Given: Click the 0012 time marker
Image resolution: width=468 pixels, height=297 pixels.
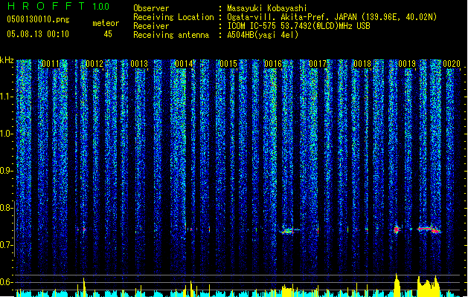Looking at the screenshot, I should pyautogui.click(x=94, y=64).
